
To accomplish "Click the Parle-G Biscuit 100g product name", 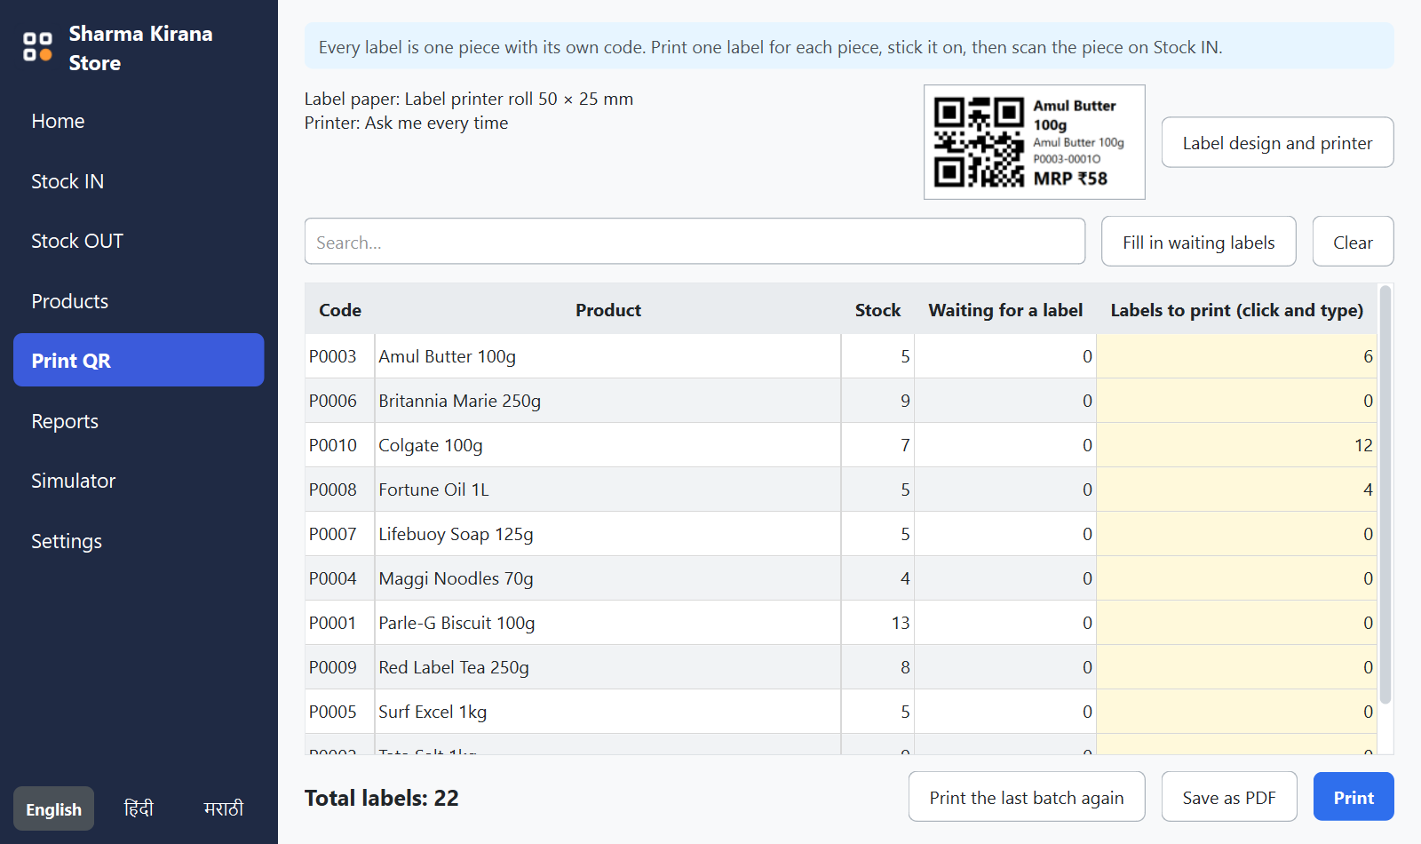I will (x=456, y=623).
